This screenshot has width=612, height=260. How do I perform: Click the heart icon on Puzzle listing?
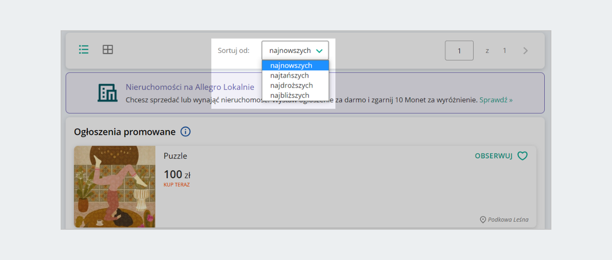tap(522, 156)
